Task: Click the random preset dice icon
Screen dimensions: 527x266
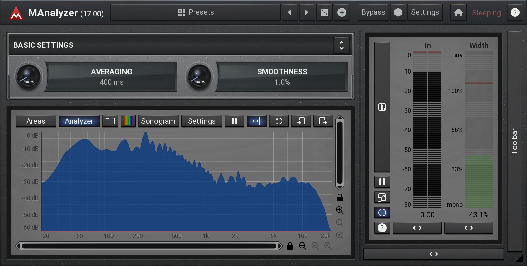Action: (324, 13)
